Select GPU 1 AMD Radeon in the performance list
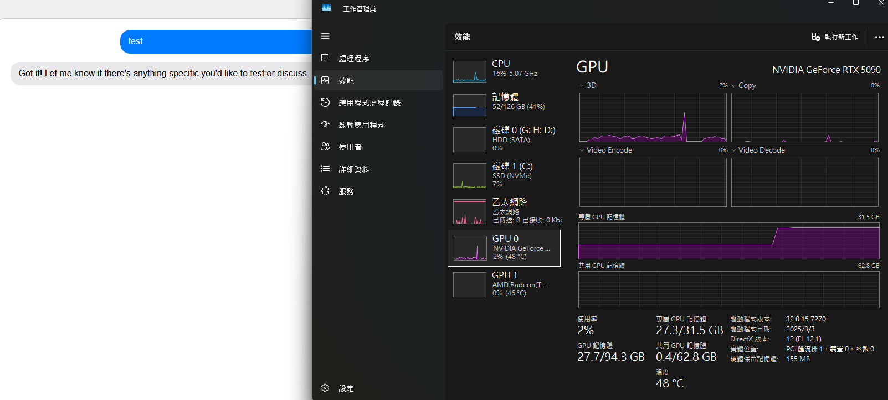The width and height of the screenshot is (888, 400). pos(504,284)
